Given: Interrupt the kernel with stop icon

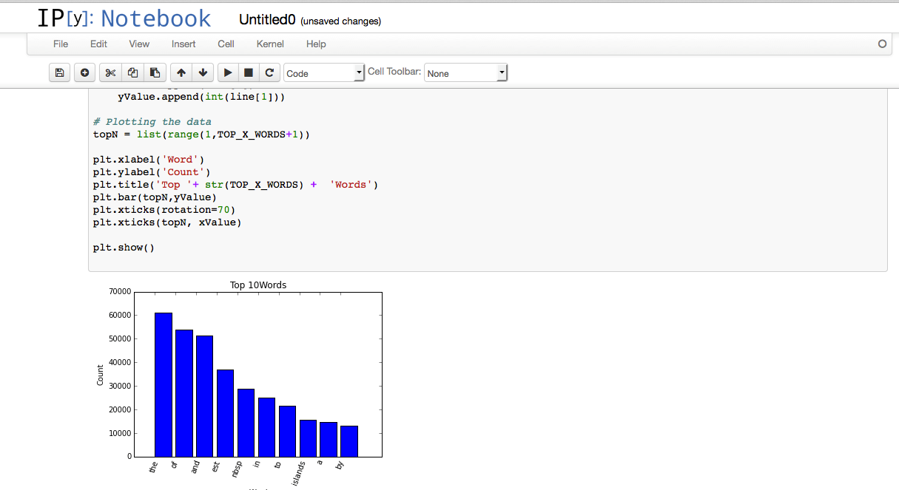Looking at the screenshot, I should coord(249,72).
